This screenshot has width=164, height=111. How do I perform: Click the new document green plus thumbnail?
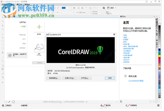coord(39,27)
